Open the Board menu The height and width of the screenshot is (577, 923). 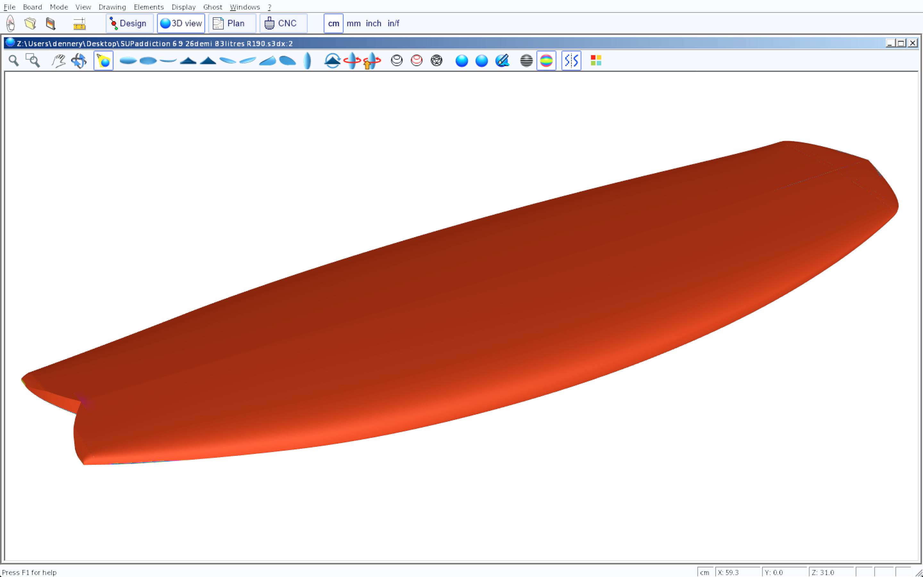[32, 7]
